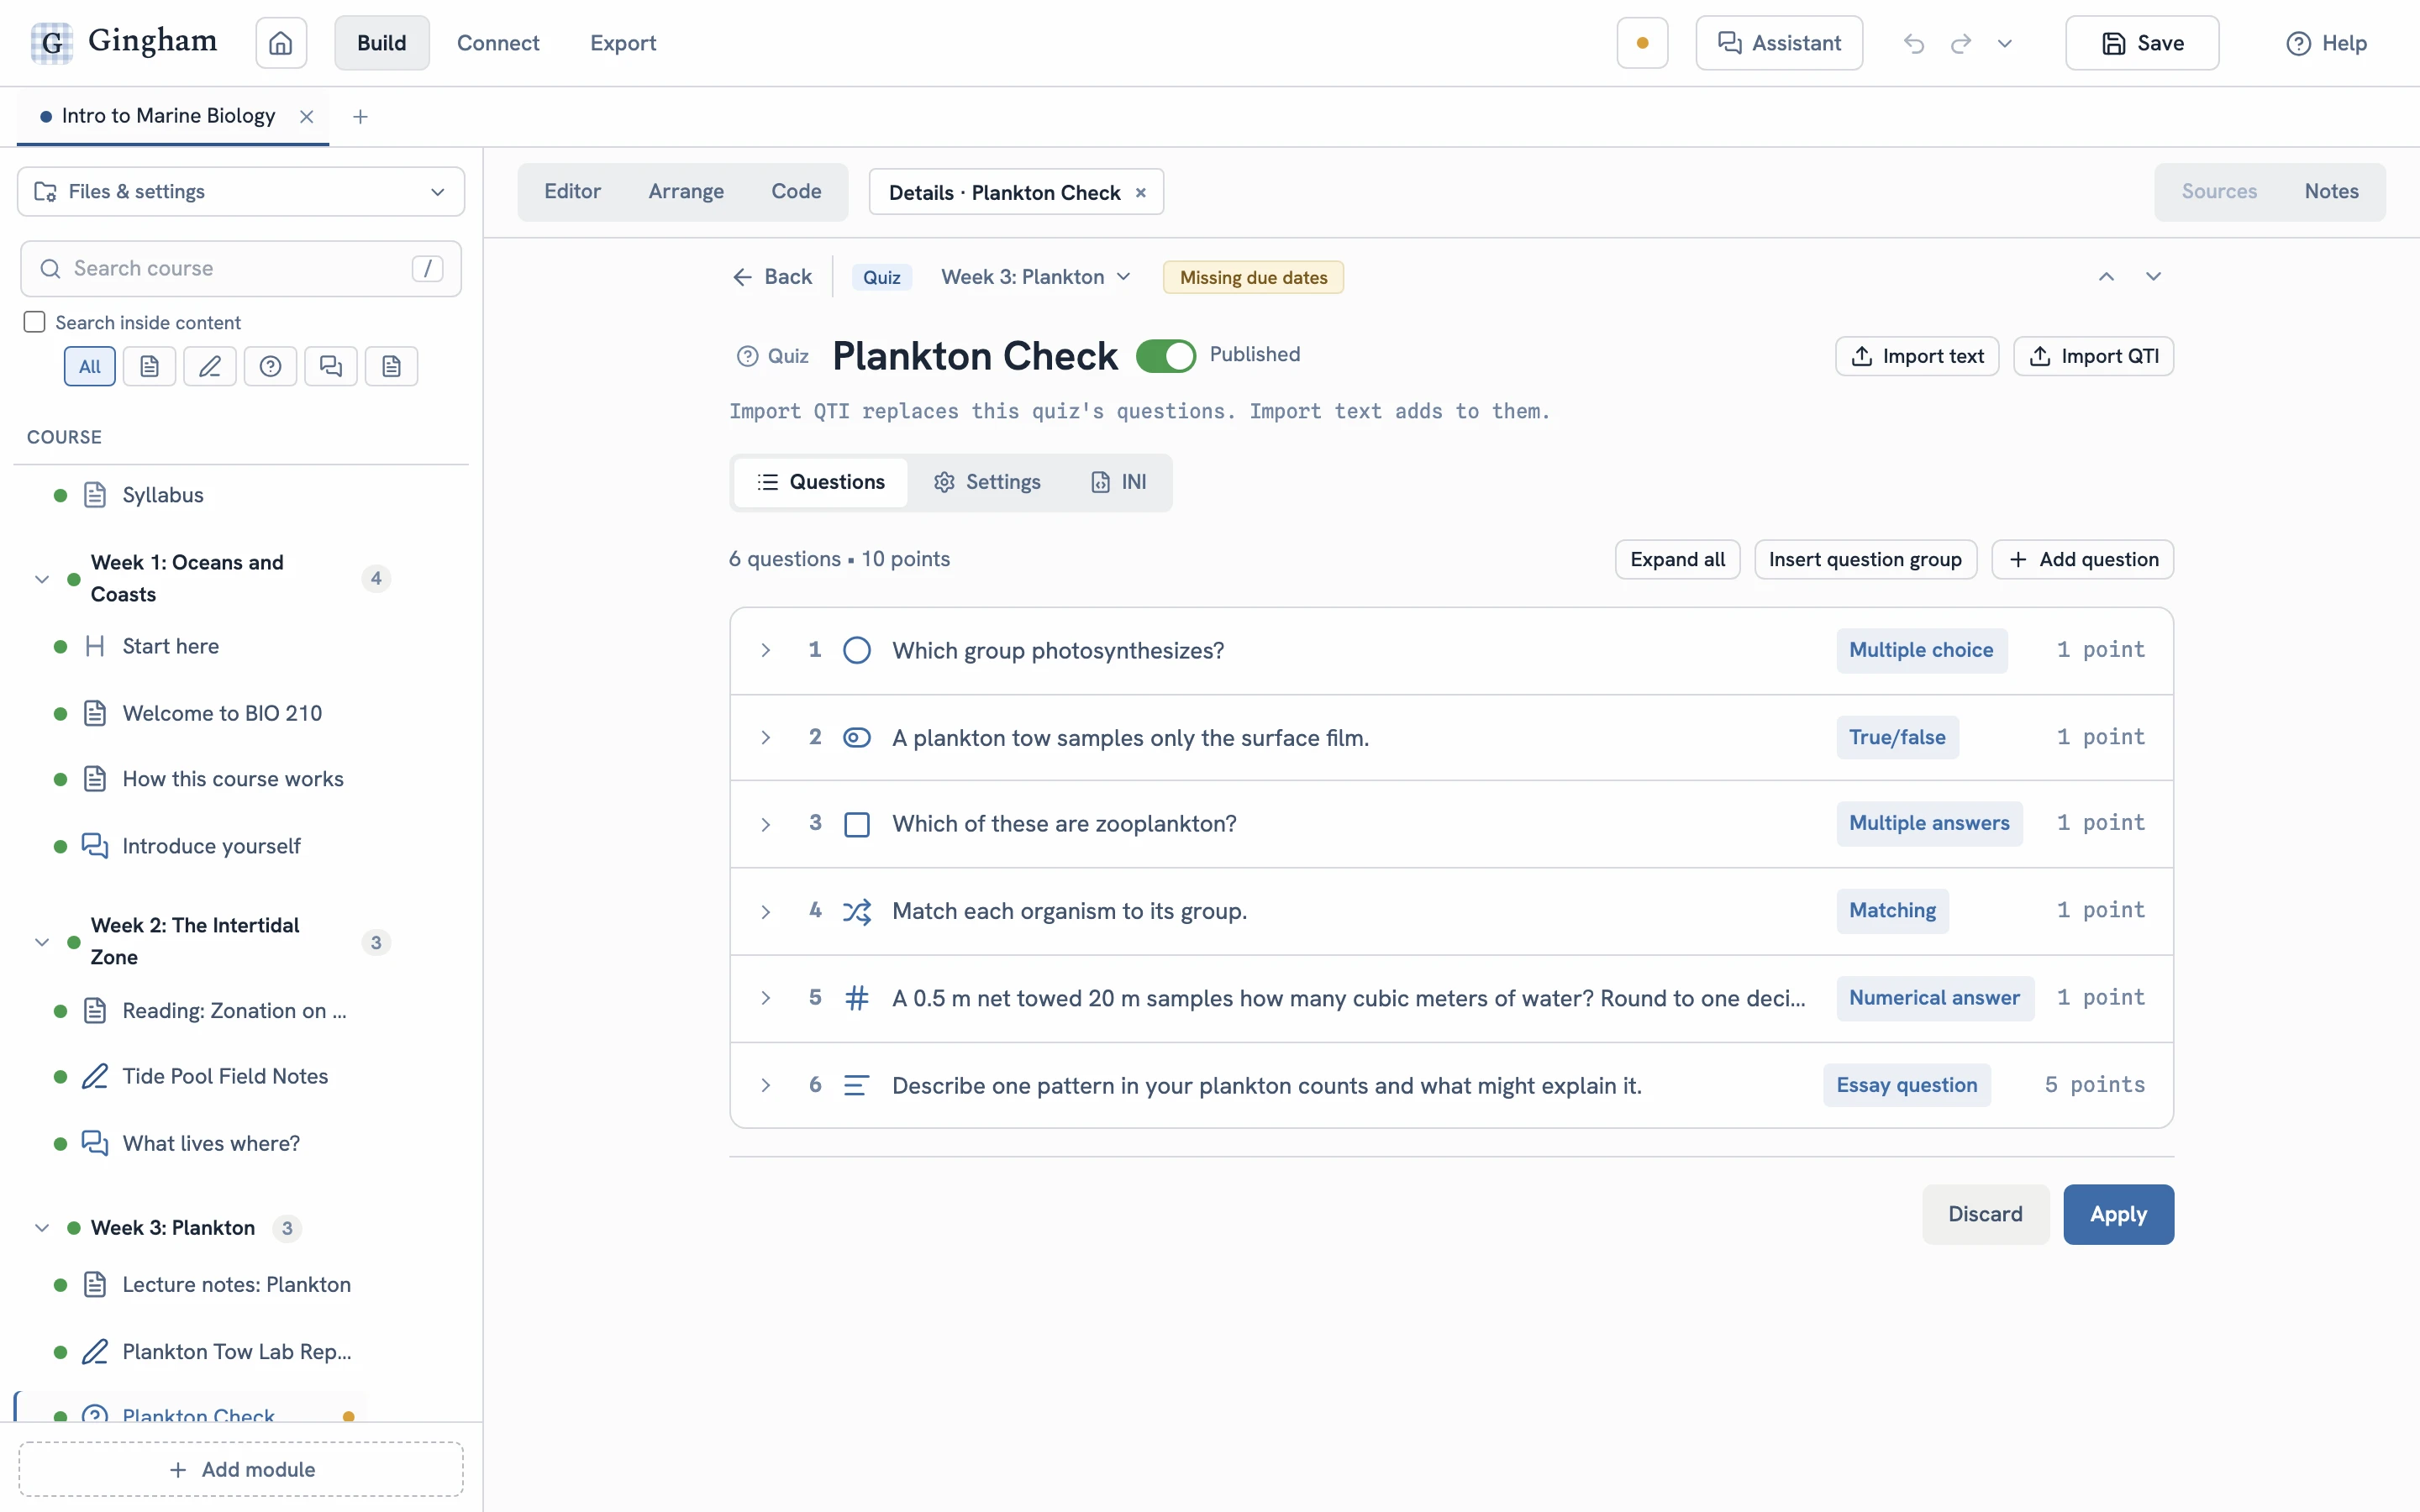
Task: Filter course items by discussions icon
Action: [x=331, y=366]
